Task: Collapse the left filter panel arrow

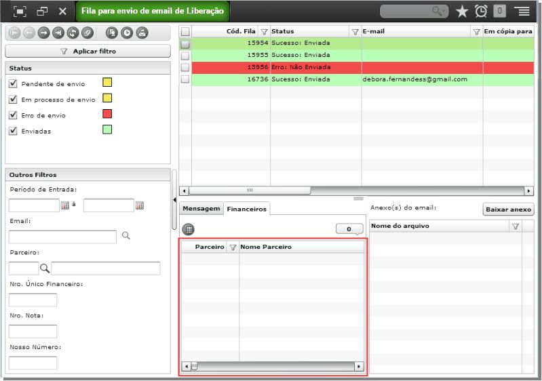Action: click(174, 200)
